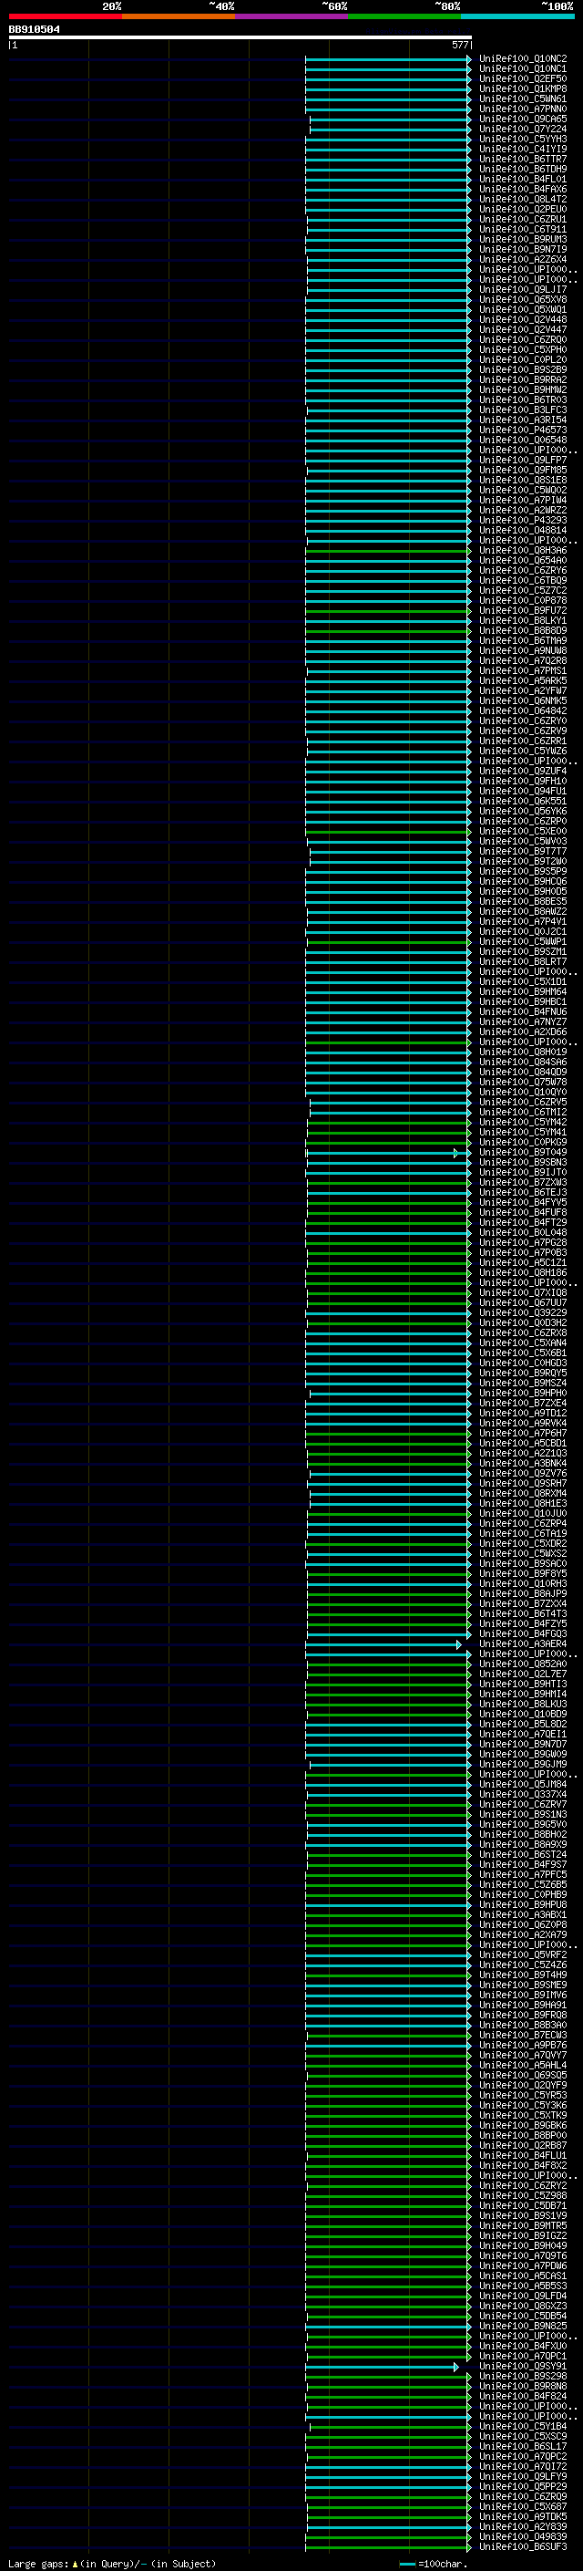Screen dimensions: 583x2571
Task: Click the cyan alignment bar for UniRef100_Q10NC2
Action: coord(388,59)
